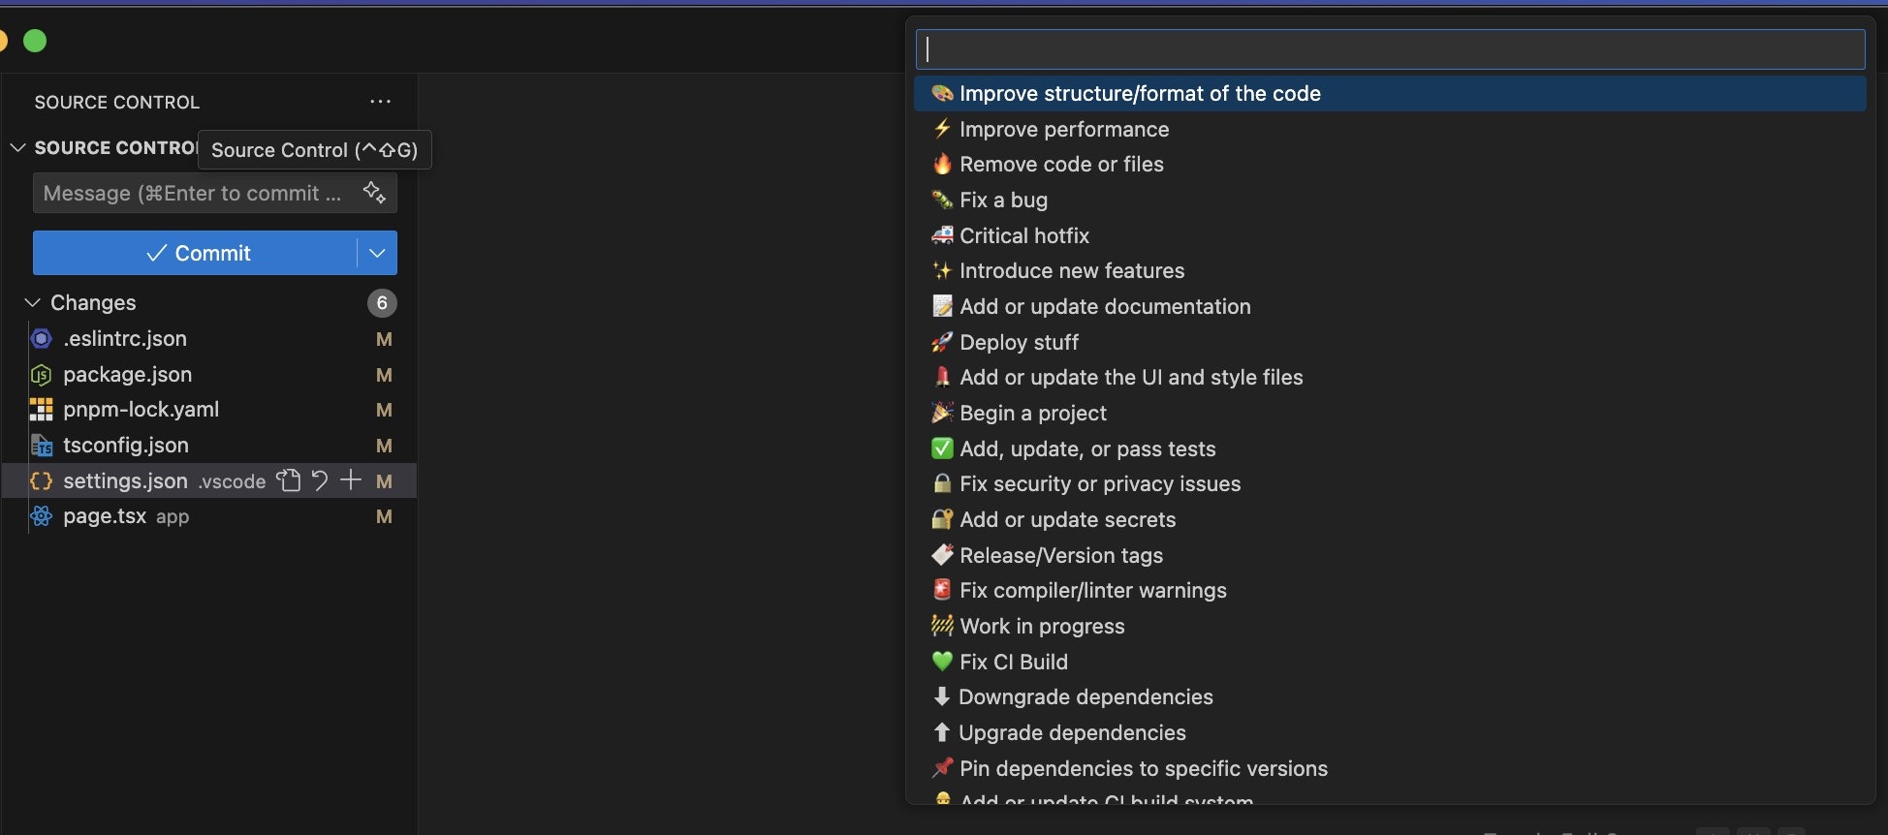Image resolution: width=1888 pixels, height=835 pixels.
Task: Open file icon for settings.json
Action: (x=289, y=480)
